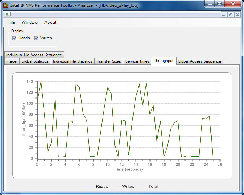
Task: Open the File menu
Action: pos(12,22)
